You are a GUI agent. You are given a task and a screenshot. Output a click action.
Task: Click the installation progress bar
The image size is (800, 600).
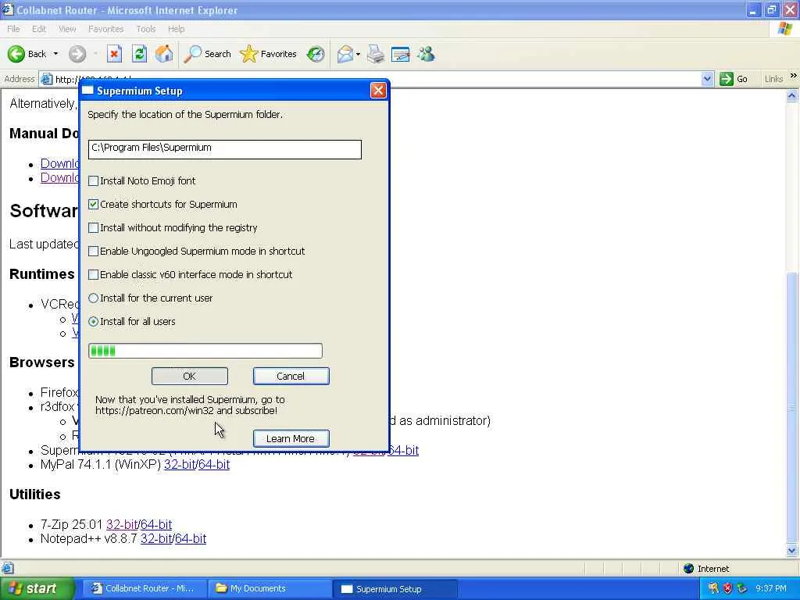point(205,351)
